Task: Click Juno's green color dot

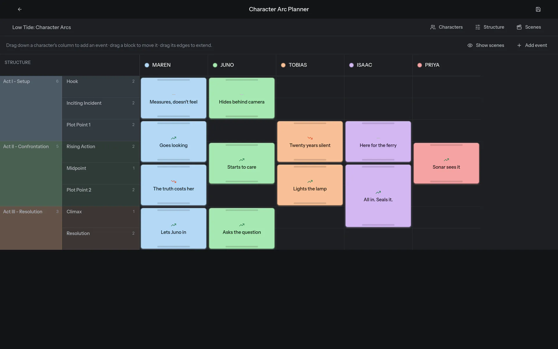Action: coord(215,65)
